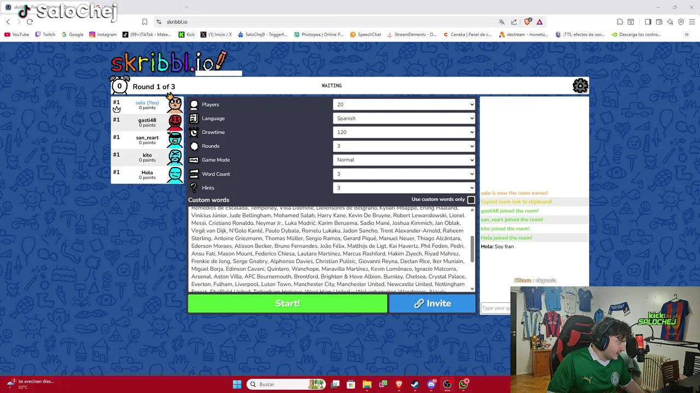700x393 pixels.
Task: Open the weather widget on taskbar
Action: (30, 384)
